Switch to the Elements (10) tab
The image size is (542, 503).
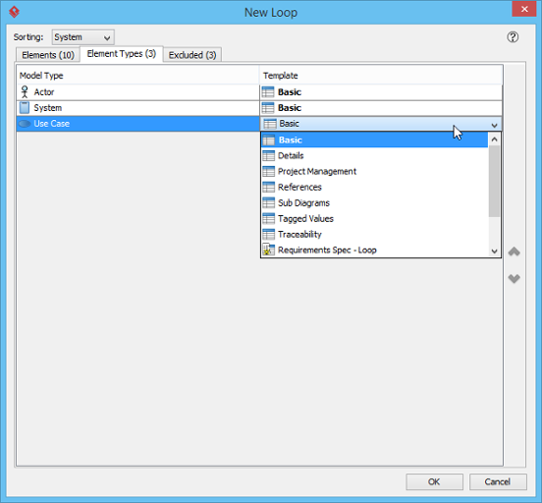click(48, 55)
